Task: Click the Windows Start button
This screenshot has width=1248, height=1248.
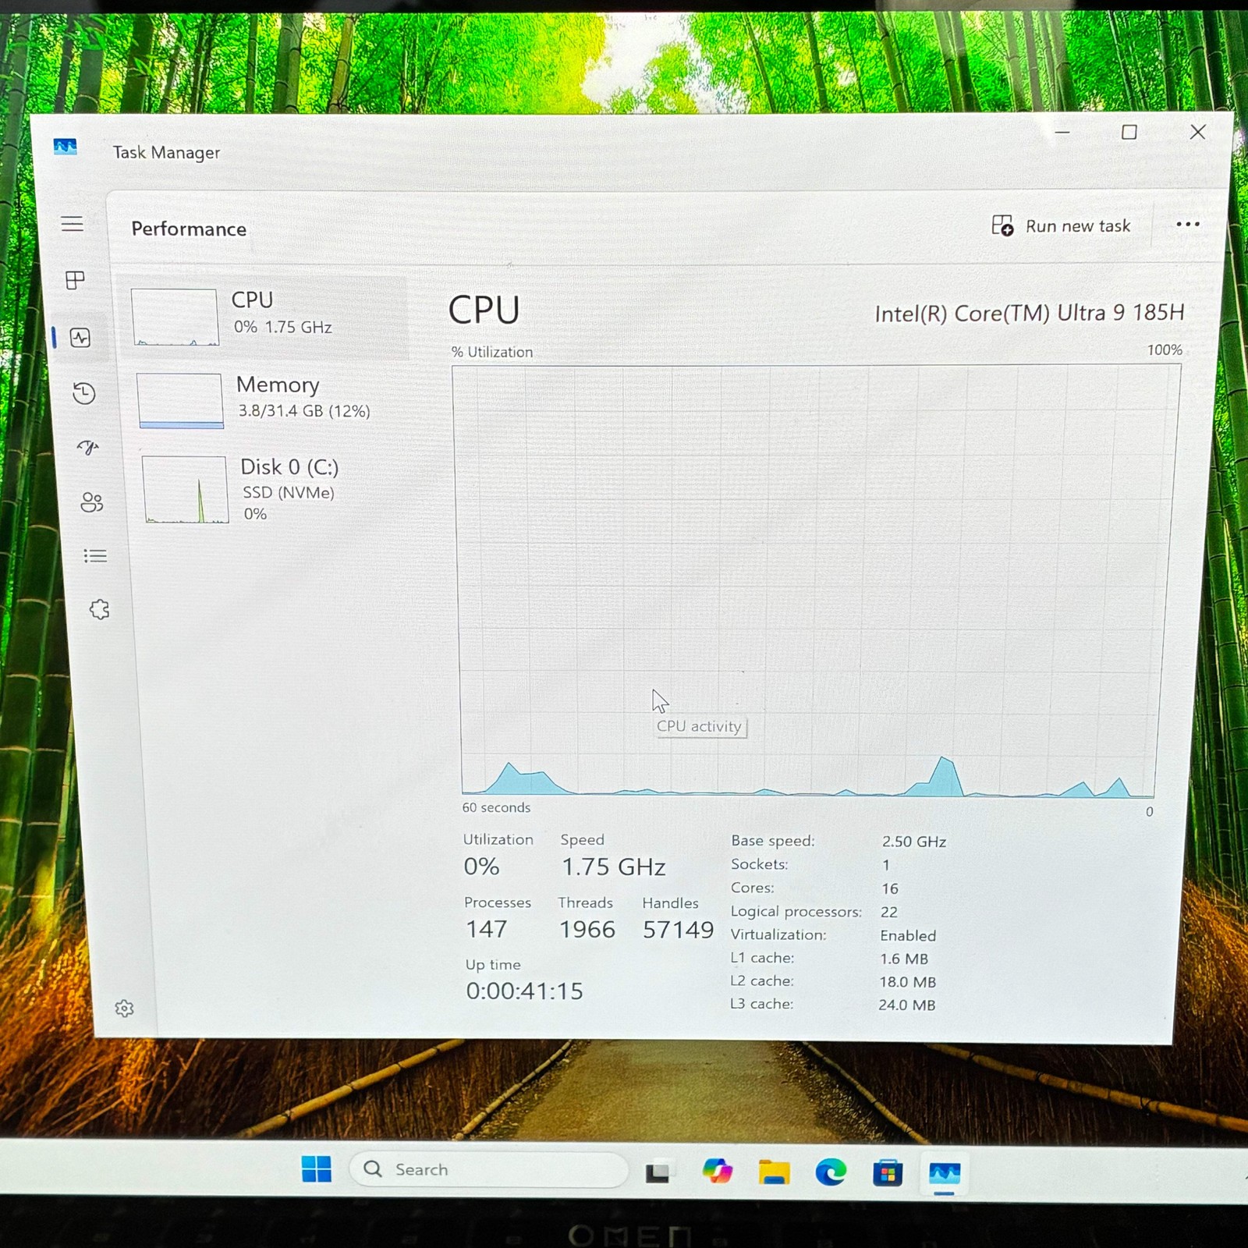Action: [317, 1169]
